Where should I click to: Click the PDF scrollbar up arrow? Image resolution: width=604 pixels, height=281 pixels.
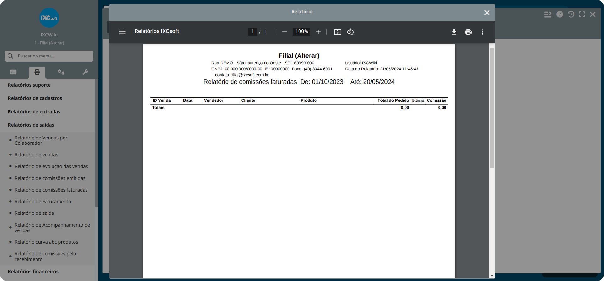[492, 46]
